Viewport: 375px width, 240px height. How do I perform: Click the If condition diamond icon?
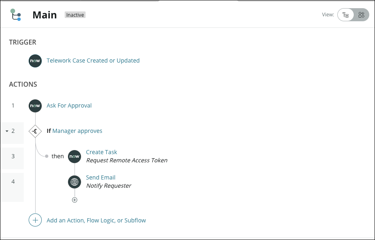click(35, 131)
